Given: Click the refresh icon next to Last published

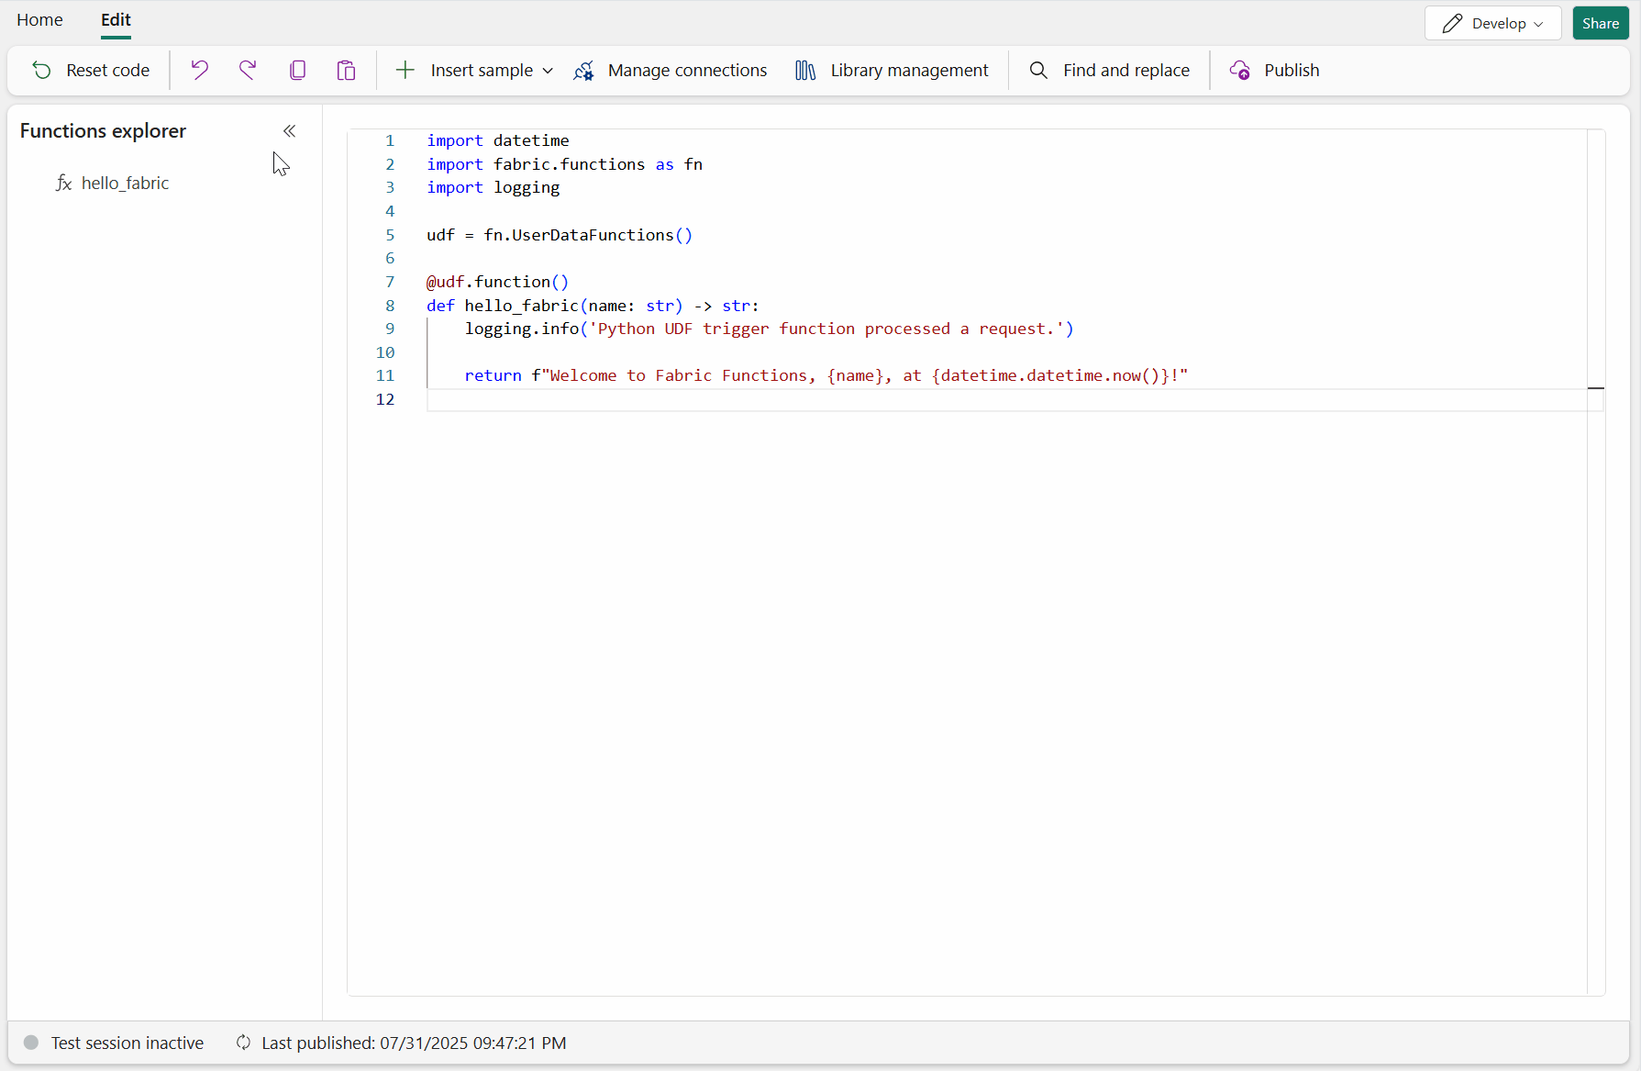Looking at the screenshot, I should [243, 1043].
